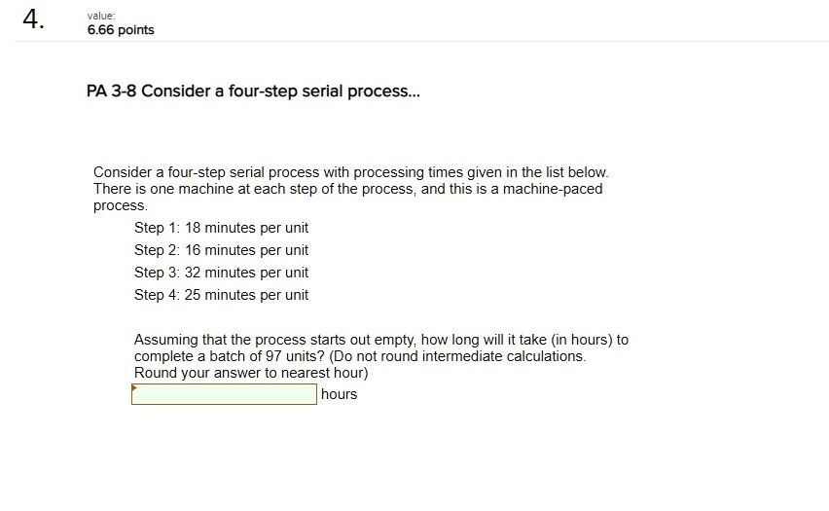Click the standalone "process." text line
This screenshot has width=829, height=511.
tap(121, 206)
